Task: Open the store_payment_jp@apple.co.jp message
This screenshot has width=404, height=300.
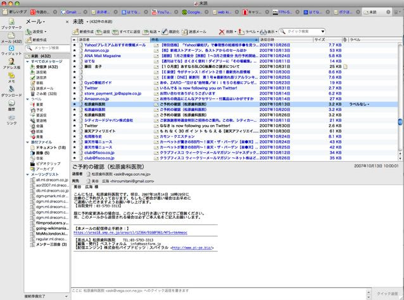Action: pyautogui.click(x=234, y=93)
